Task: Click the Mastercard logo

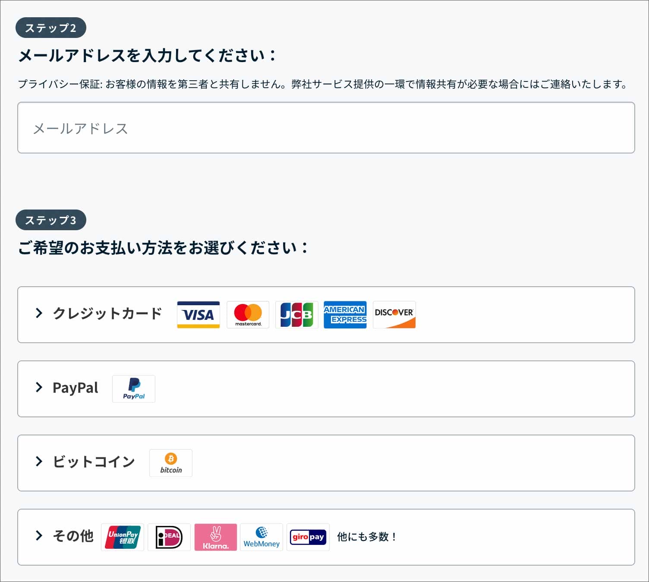Action: [248, 315]
